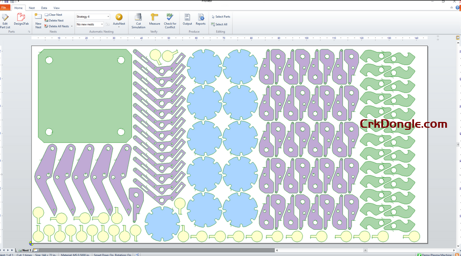This screenshot has width=461, height=256.
Task: Click the Output icon in Produce
Action: (187, 21)
